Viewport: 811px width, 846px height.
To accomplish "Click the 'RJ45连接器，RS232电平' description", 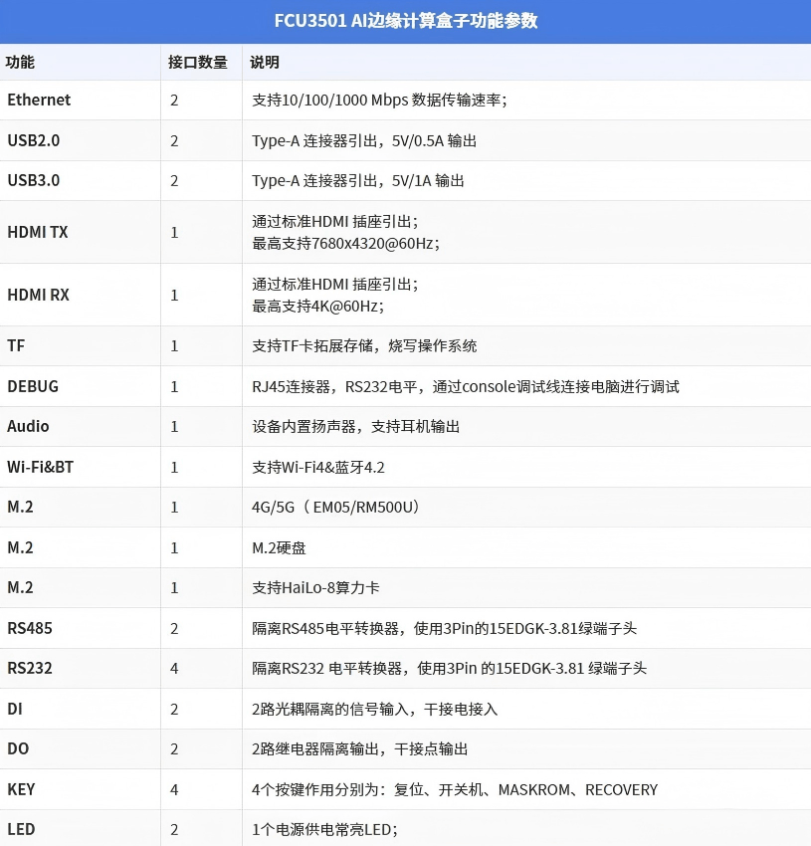I will pyautogui.click(x=334, y=387).
